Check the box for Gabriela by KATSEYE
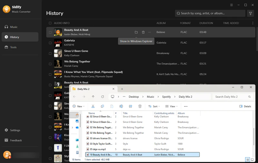The image size is (258, 163). click(50, 43)
